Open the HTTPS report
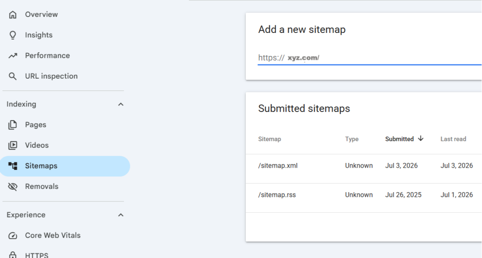This screenshot has width=482, height=258. (37, 255)
